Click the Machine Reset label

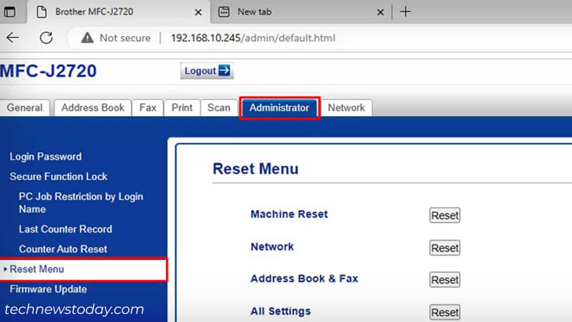[x=289, y=214]
